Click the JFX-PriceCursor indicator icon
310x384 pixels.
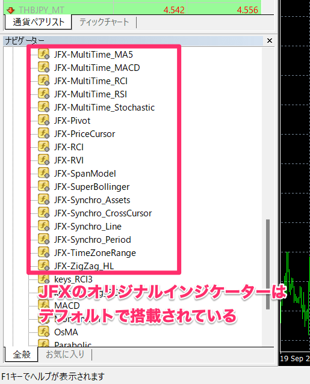click(x=44, y=133)
